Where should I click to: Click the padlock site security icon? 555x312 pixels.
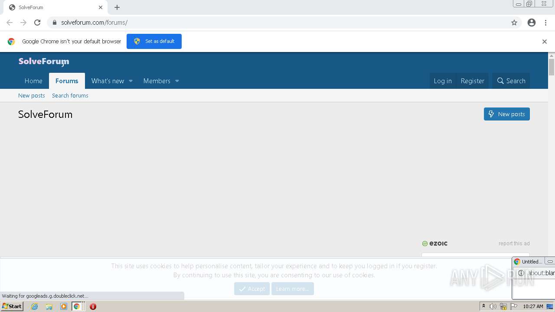pos(55,23)
